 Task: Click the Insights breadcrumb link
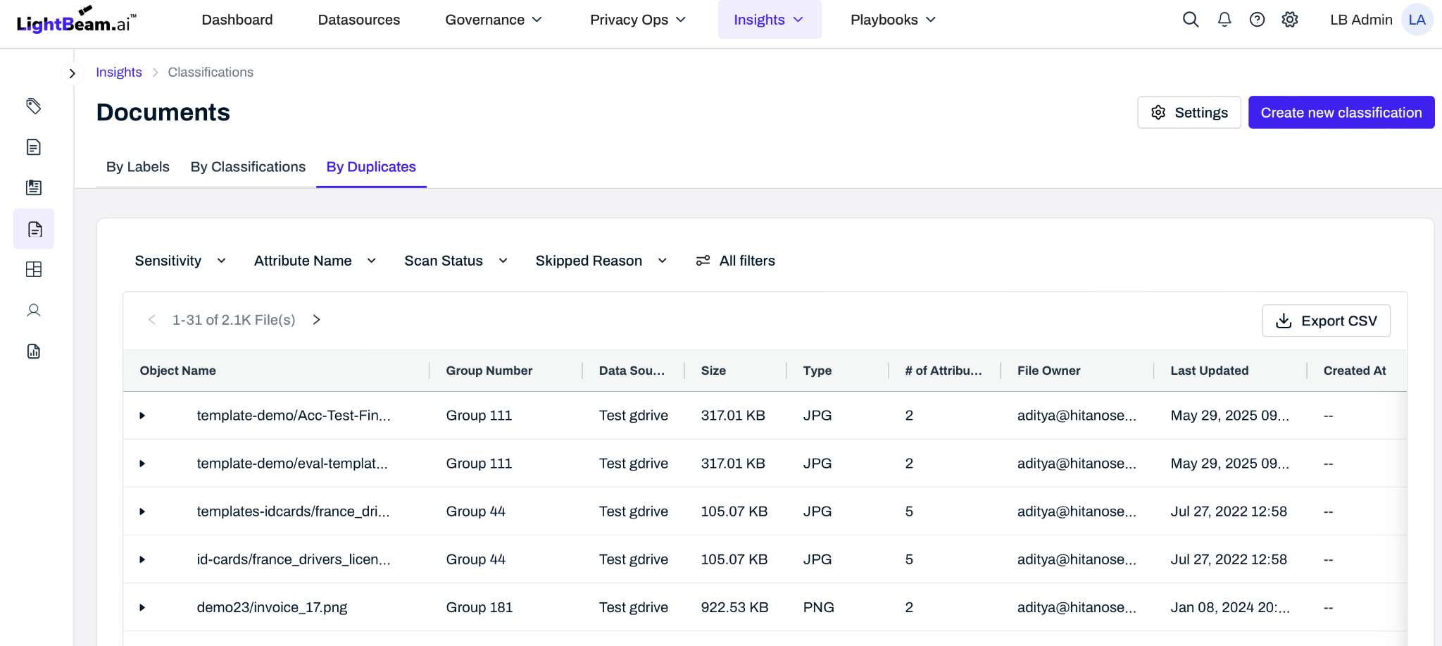click(x=119, y=73)
